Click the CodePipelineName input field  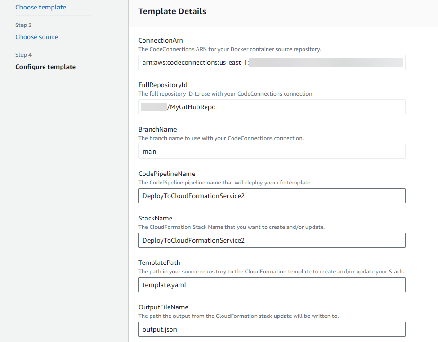[271, 196]
